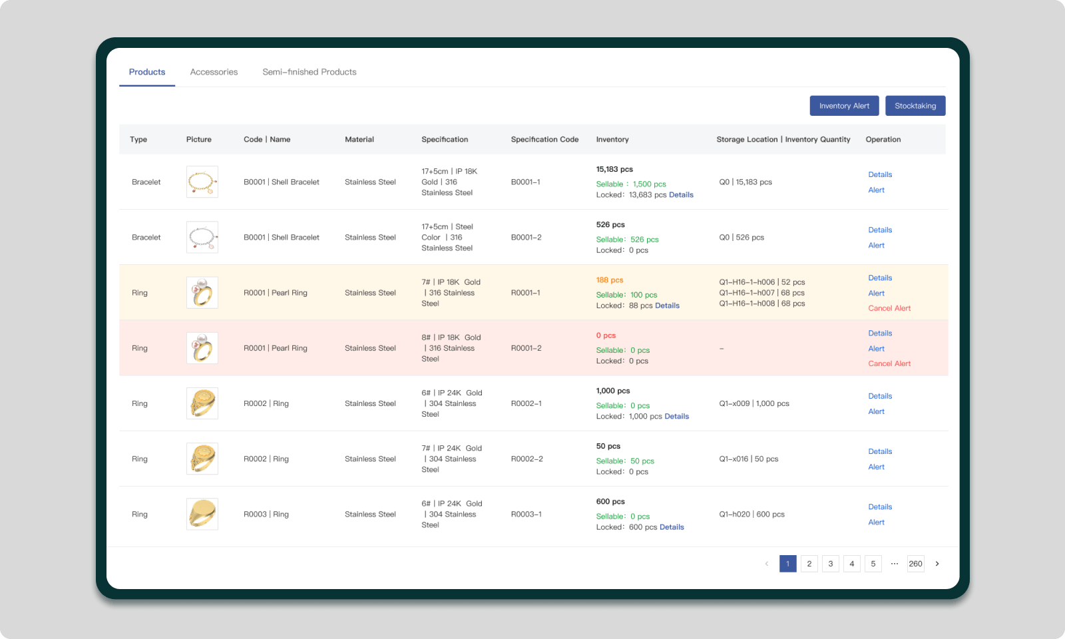Click Alert for R0002-2
This screenshot has height=639, width=1065.
click(876, 467)
